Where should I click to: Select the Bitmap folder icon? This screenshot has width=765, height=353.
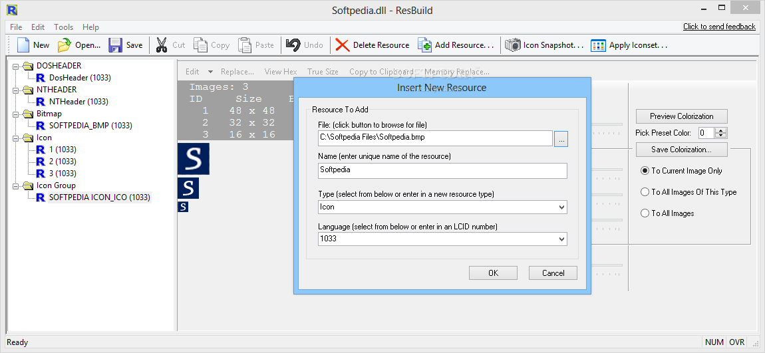coord(29,114)
